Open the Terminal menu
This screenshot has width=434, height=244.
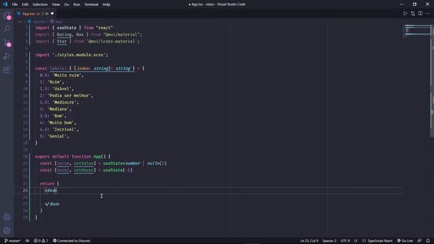coord(92,5)
